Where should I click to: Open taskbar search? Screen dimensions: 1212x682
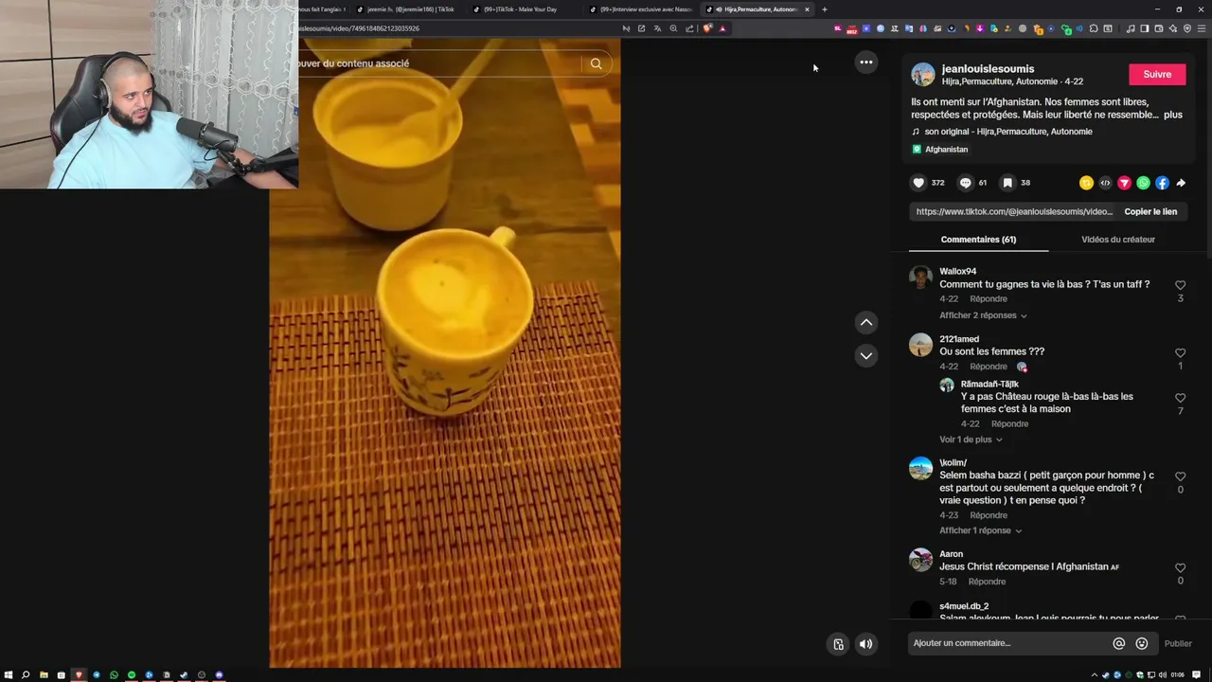(26, 675)
